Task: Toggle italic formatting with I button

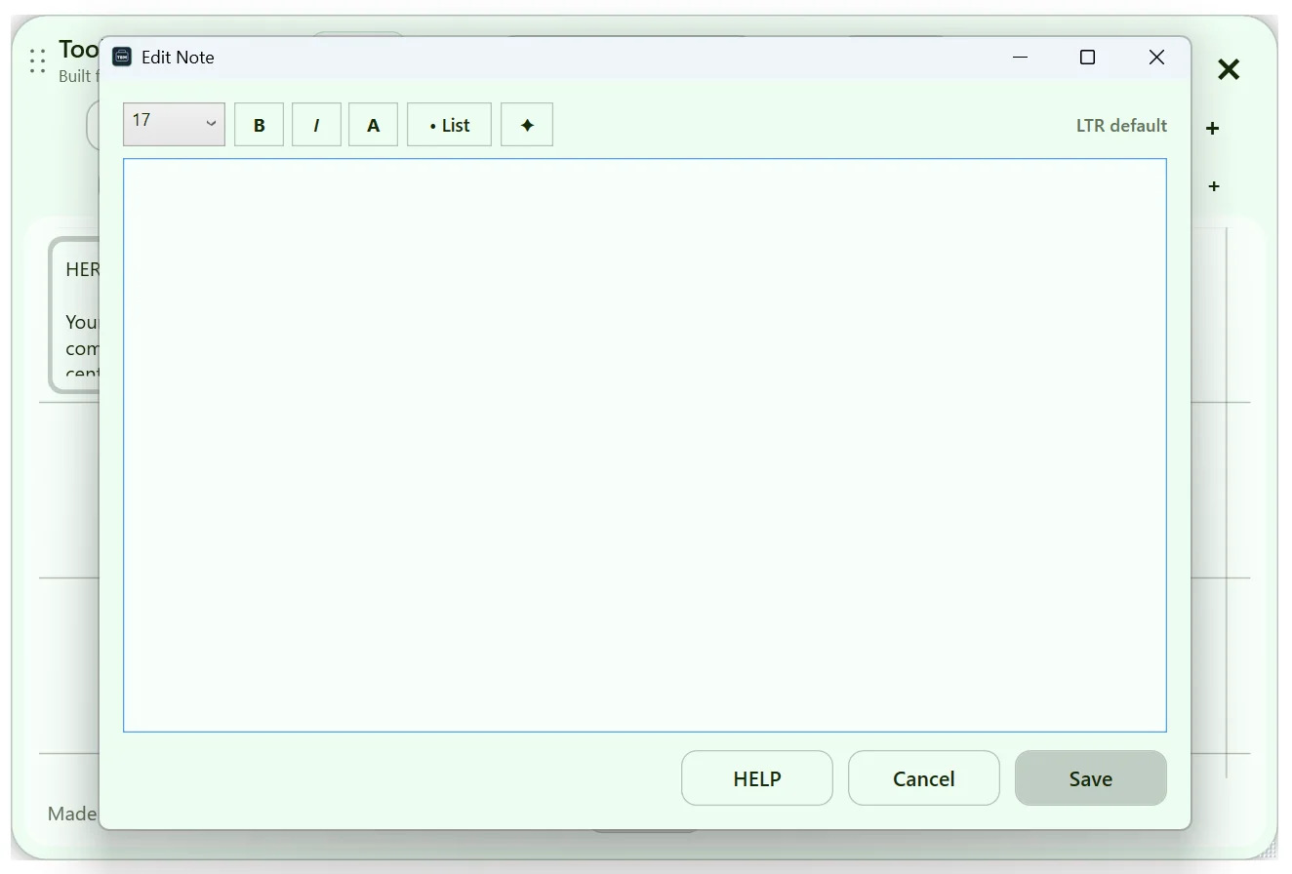Action: click(316, 125)
